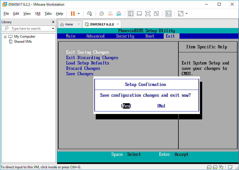Image resolution: width=239 pixels, height=170 pixels.
Task: Select Shared VMs in the library
Action: click(x=23, y=42)
